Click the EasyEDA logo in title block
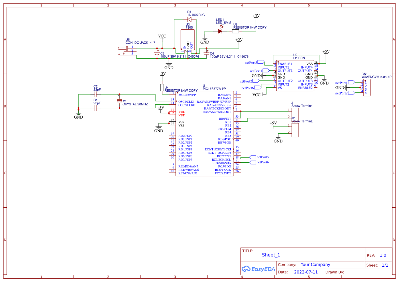 click(x=258, y=269)
